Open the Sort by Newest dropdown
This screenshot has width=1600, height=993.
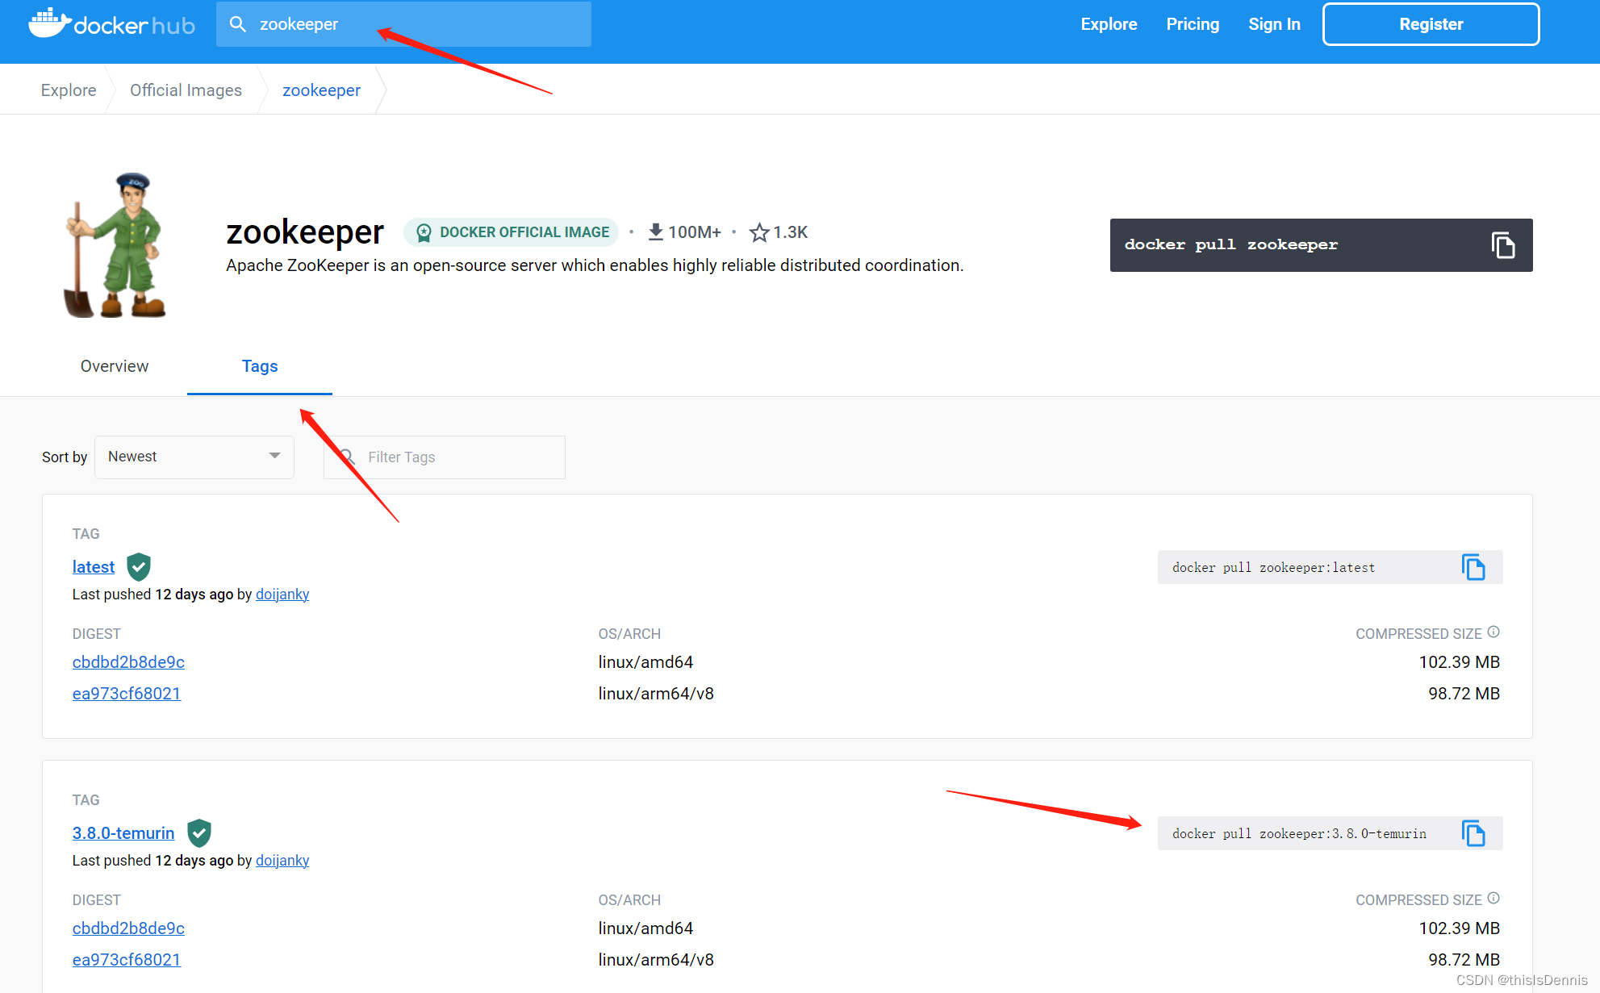click(x=194, y=457)
